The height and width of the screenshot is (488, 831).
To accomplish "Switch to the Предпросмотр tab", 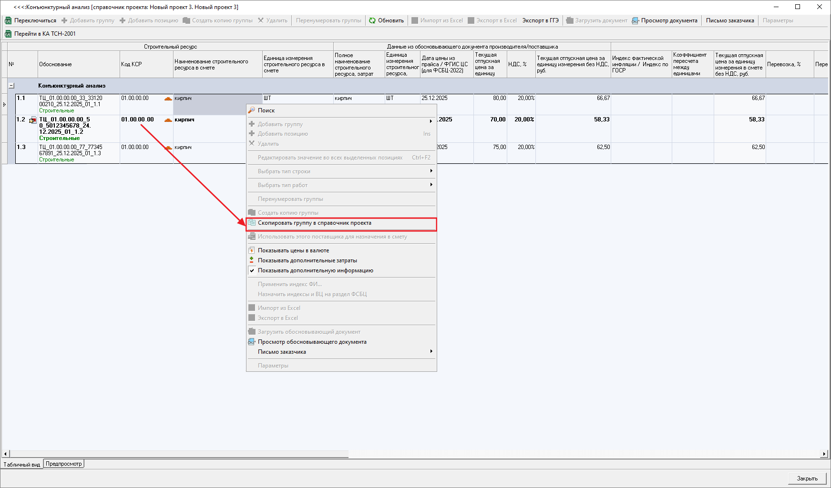I will pyautogui.click(x=64, y=464).
